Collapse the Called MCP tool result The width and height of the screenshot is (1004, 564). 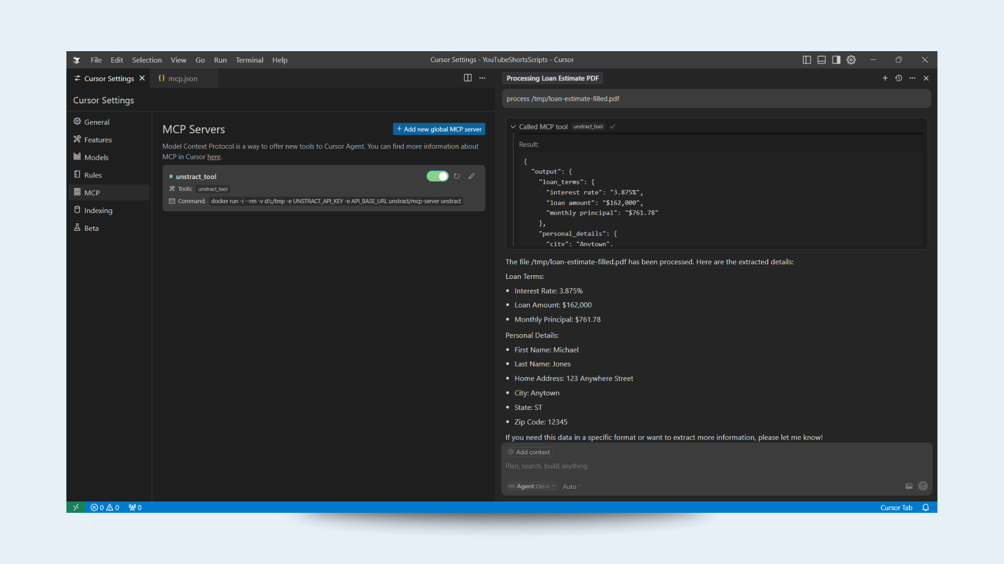(512, 126)
